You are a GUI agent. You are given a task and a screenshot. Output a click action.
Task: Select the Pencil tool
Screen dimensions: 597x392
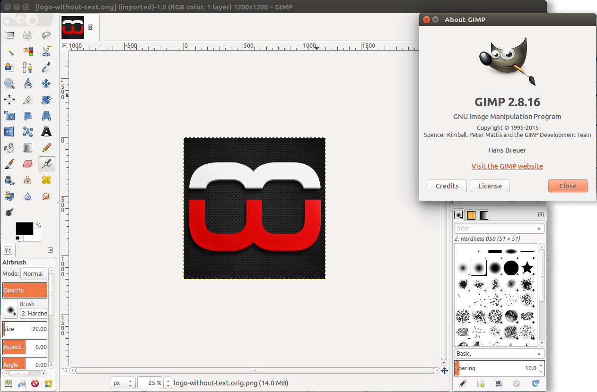click(46, 148)
